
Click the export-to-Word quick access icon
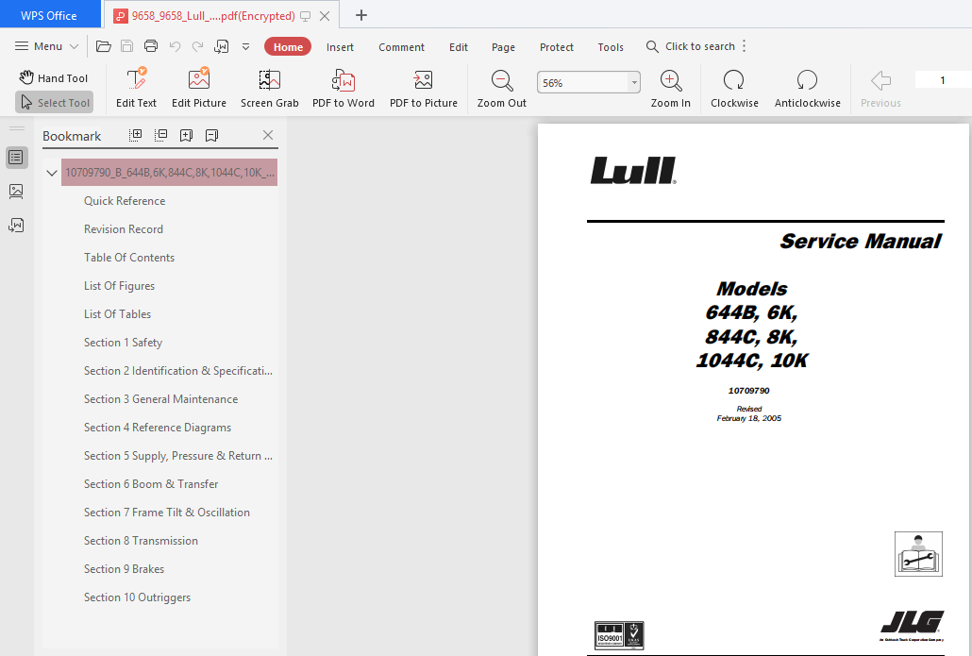[222, 46]
